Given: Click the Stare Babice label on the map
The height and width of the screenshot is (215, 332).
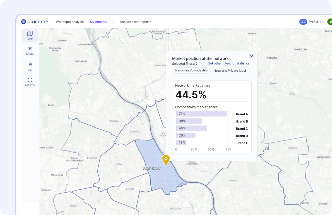Looking at the screenshot, I should (x=46, y=148).
